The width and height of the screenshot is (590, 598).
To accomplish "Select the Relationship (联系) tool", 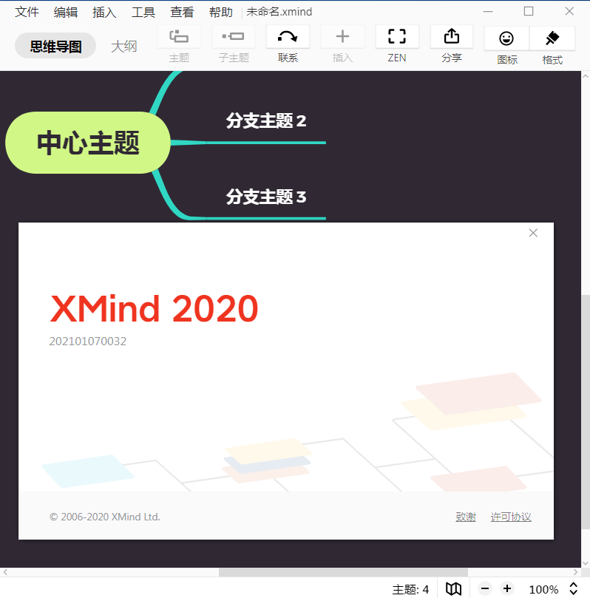I will coord(288,37).
